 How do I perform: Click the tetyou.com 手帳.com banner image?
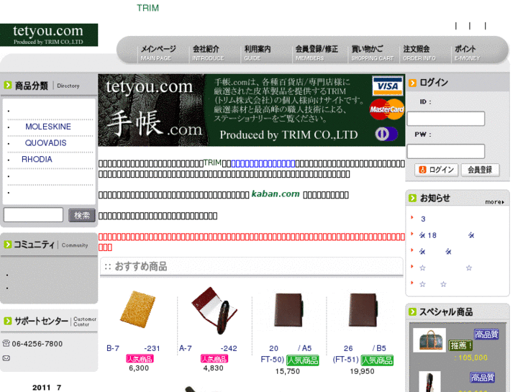click(252, 110)
